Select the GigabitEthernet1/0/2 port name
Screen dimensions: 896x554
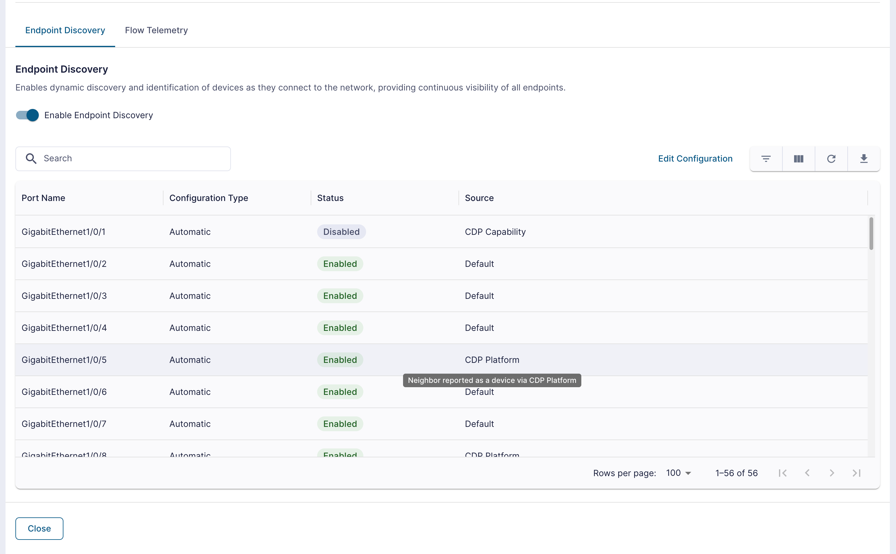[x=64, y=264]
